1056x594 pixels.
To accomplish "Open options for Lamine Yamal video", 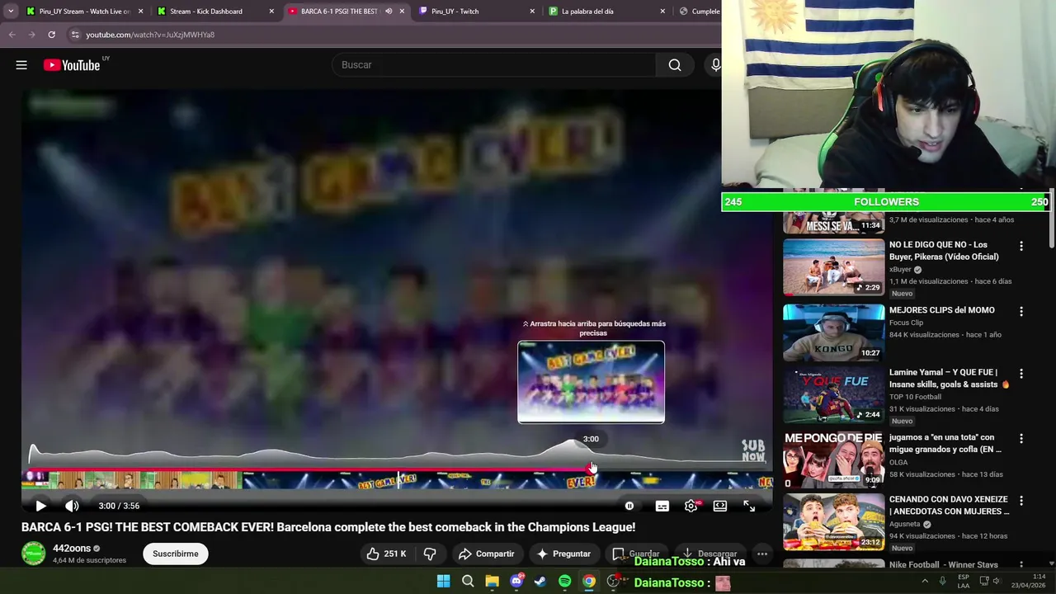I will (x=1021, y=374).
